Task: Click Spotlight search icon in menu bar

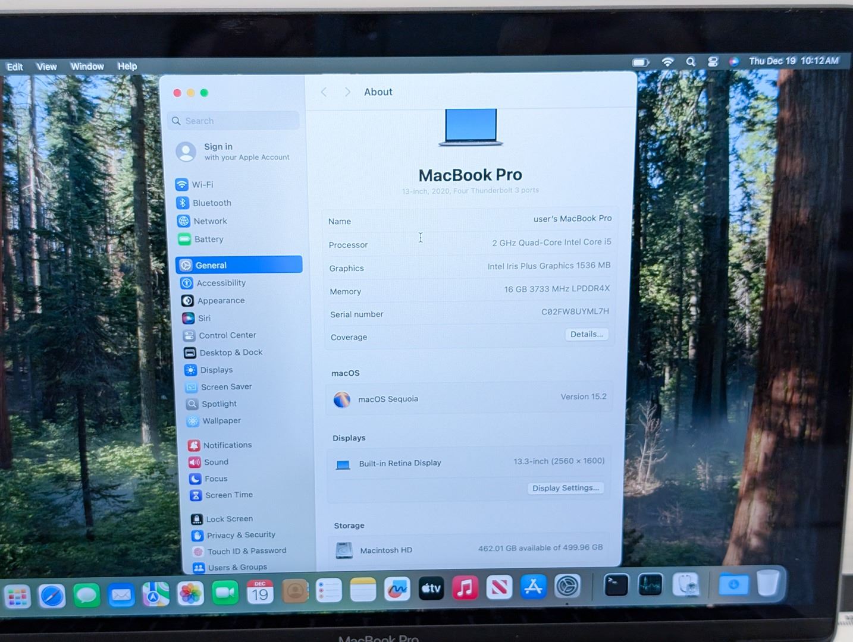Action: coord(690,62)
